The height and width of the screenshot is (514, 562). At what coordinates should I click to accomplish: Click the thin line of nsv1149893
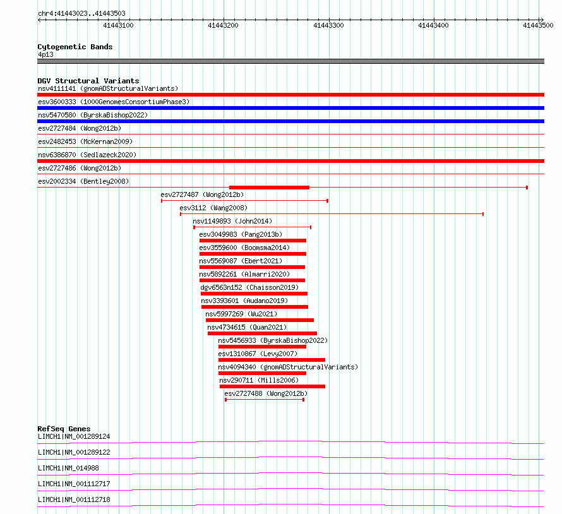coord(253,227)
